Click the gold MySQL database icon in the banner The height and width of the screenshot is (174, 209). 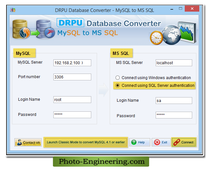[21, 29]
